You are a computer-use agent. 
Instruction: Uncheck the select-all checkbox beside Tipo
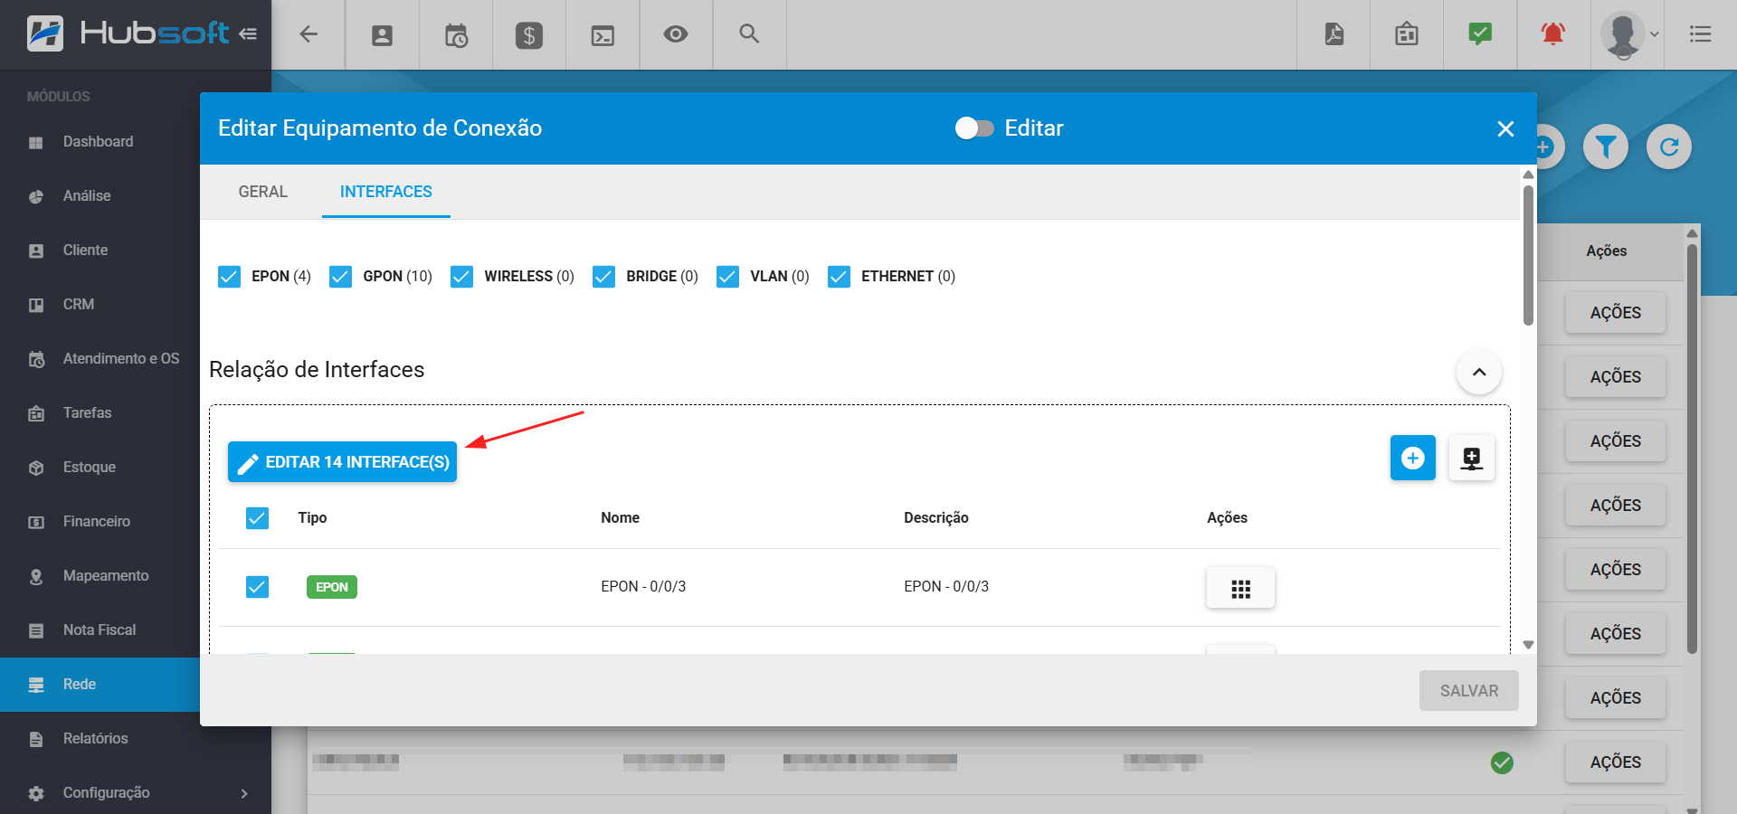pos(258,518)
